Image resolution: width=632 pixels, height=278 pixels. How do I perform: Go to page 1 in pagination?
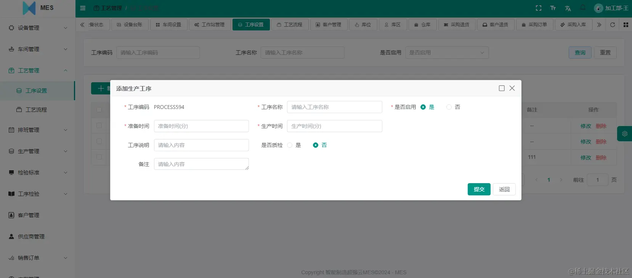[x=549, y=180]
